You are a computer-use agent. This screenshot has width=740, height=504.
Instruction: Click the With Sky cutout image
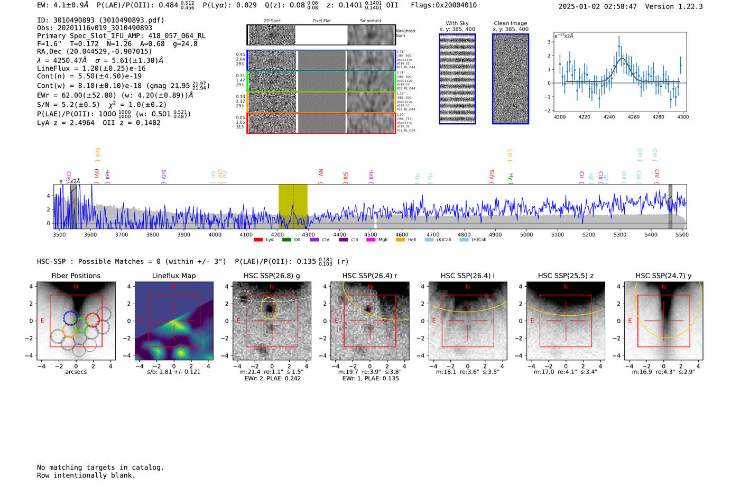pos(457,79)
